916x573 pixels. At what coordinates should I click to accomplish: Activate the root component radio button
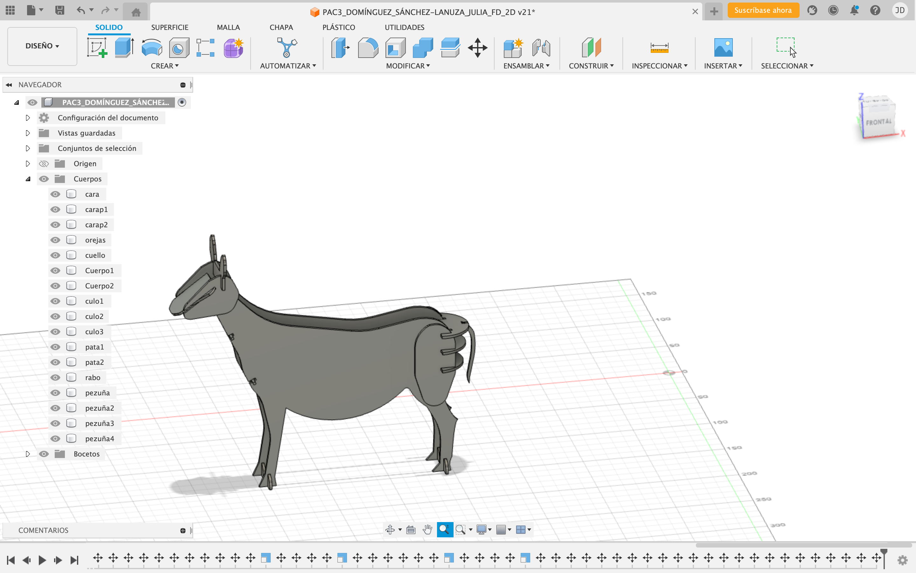[182, 102]
